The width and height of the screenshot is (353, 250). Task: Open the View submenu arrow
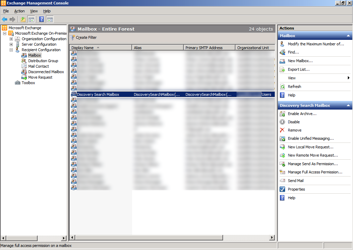(x=349, y=78)
